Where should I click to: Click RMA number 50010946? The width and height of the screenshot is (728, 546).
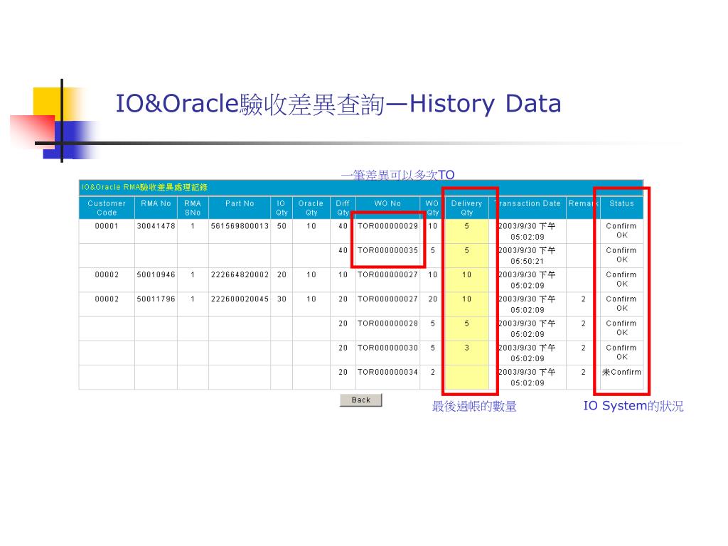[156, 275]
